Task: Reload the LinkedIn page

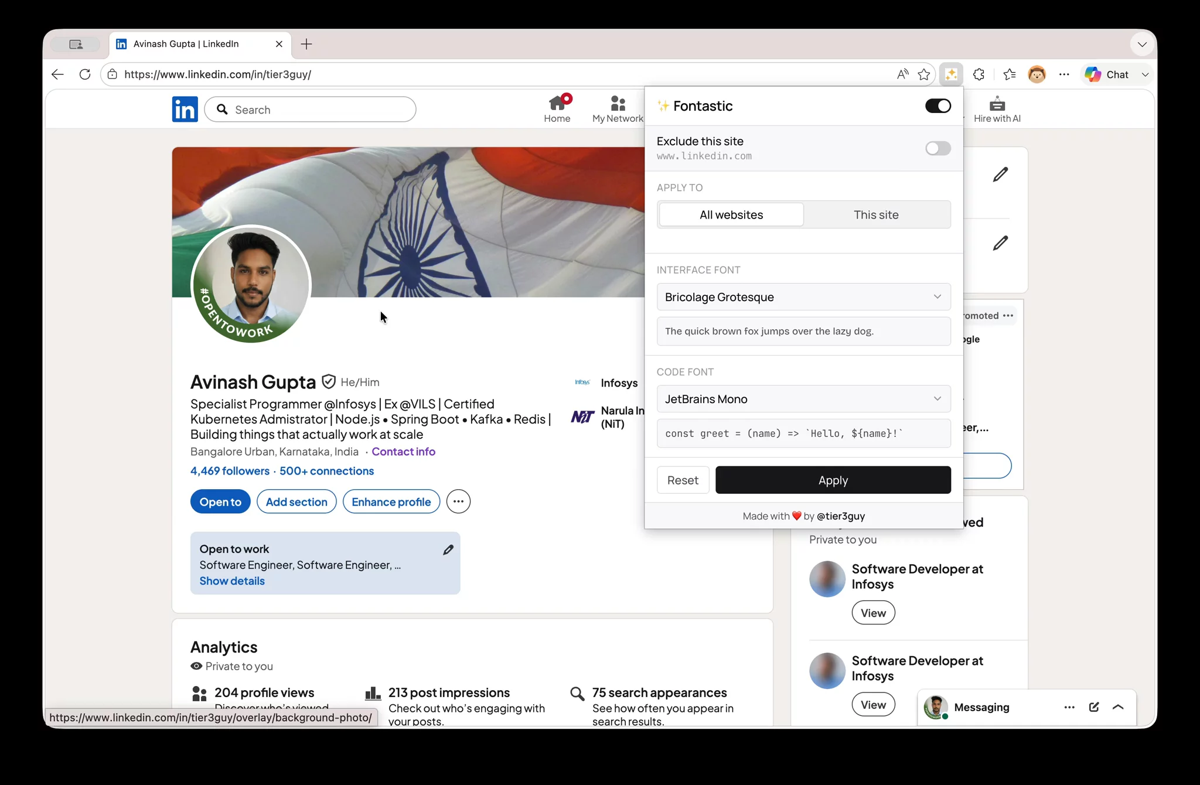Action: pos(85,74)
